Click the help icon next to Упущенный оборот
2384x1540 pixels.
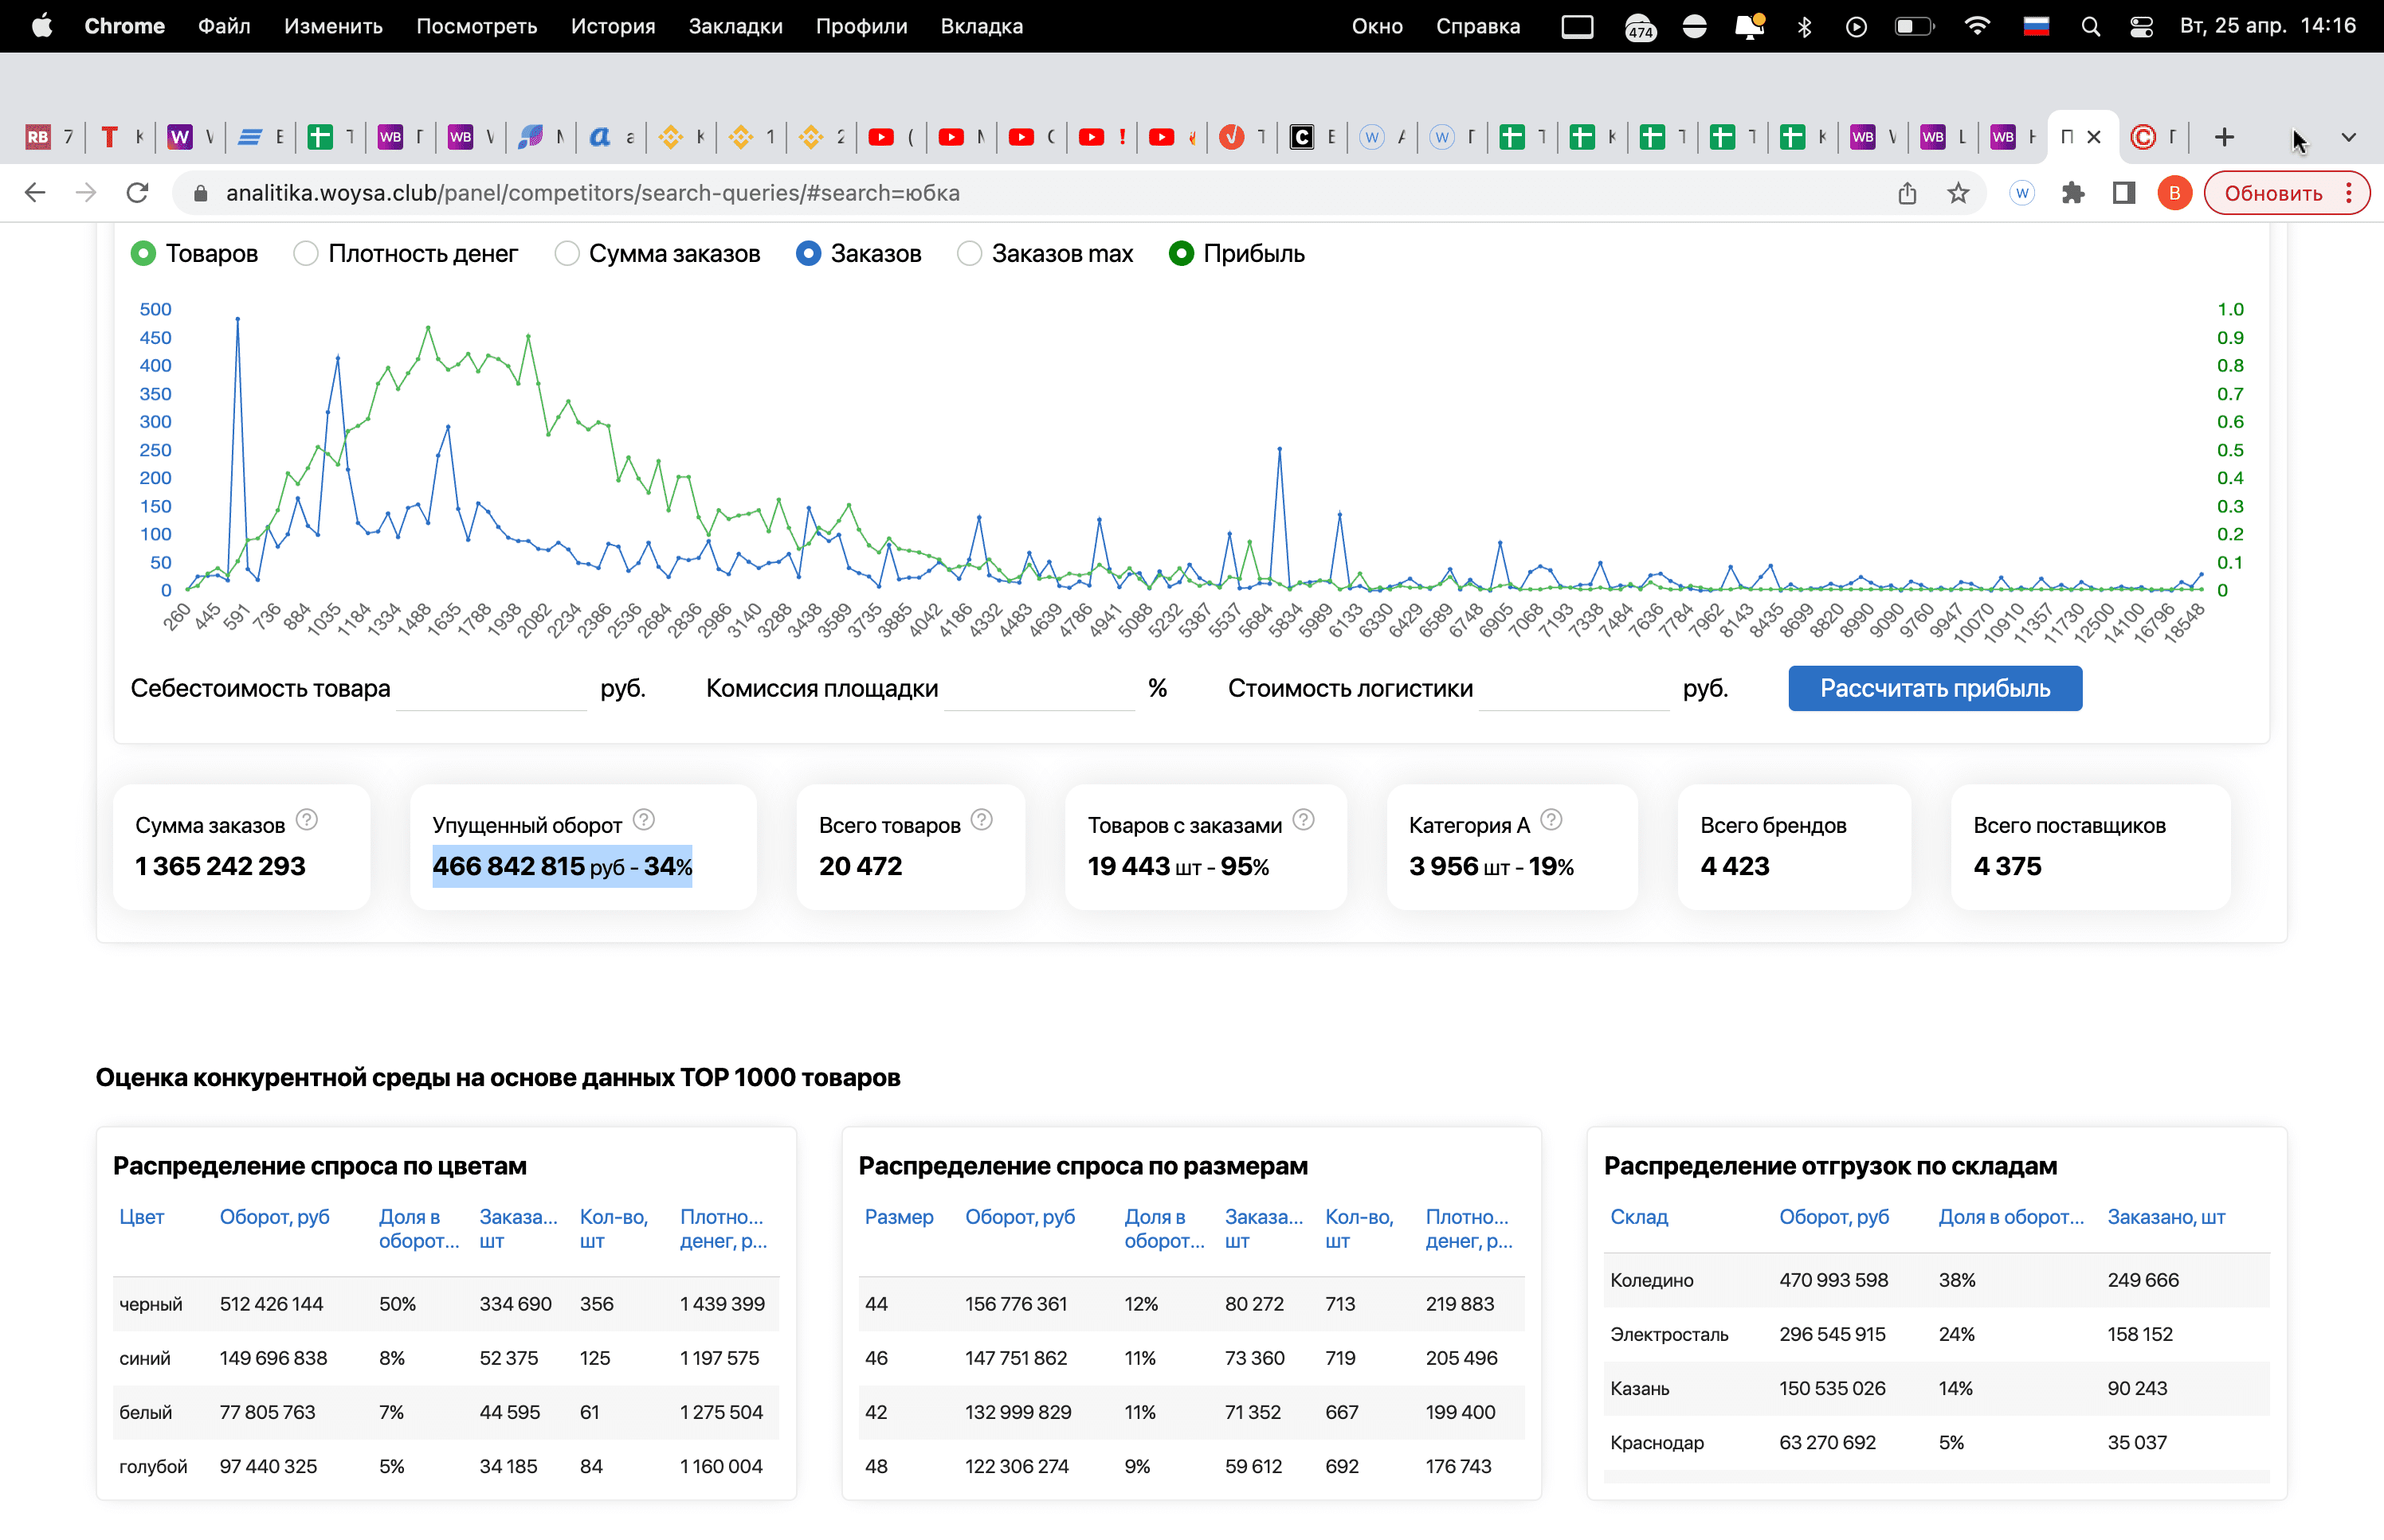[x=643, y=820]
